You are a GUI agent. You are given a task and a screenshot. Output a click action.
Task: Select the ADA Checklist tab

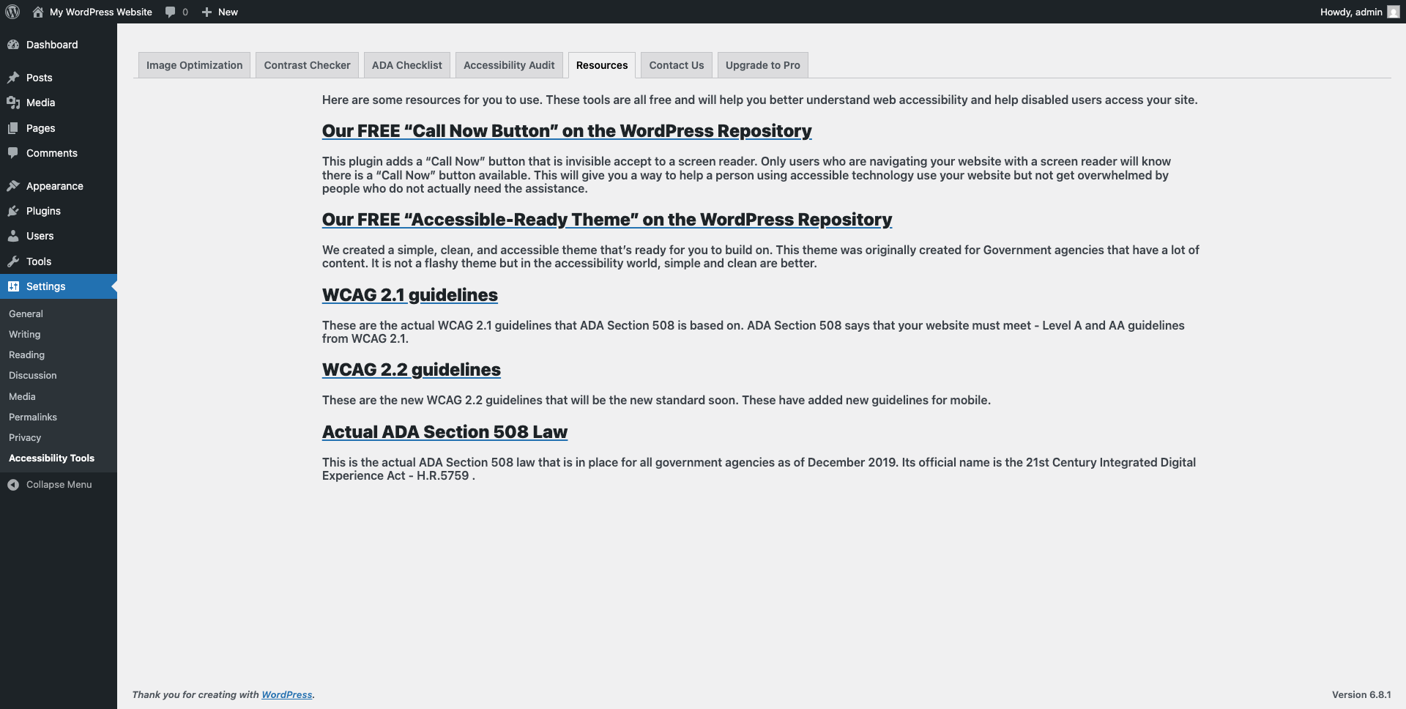[x=406, y=65]
